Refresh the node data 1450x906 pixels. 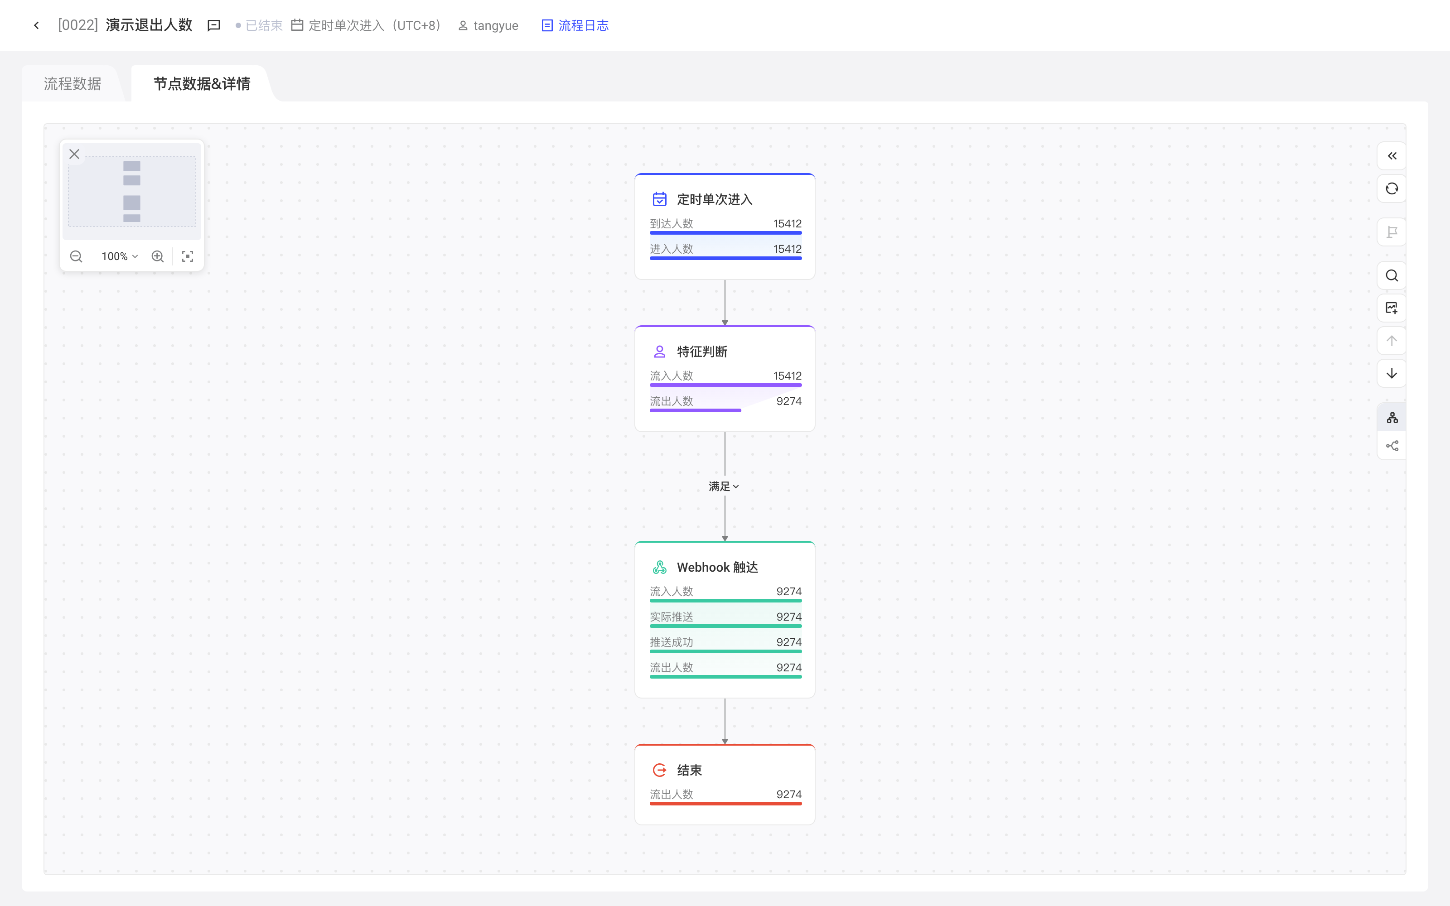click(1392, 189)
